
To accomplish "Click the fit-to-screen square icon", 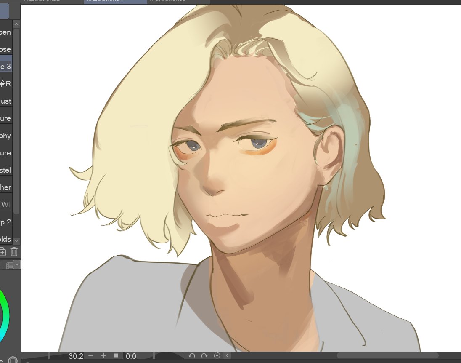I will [x=116, y=356].
